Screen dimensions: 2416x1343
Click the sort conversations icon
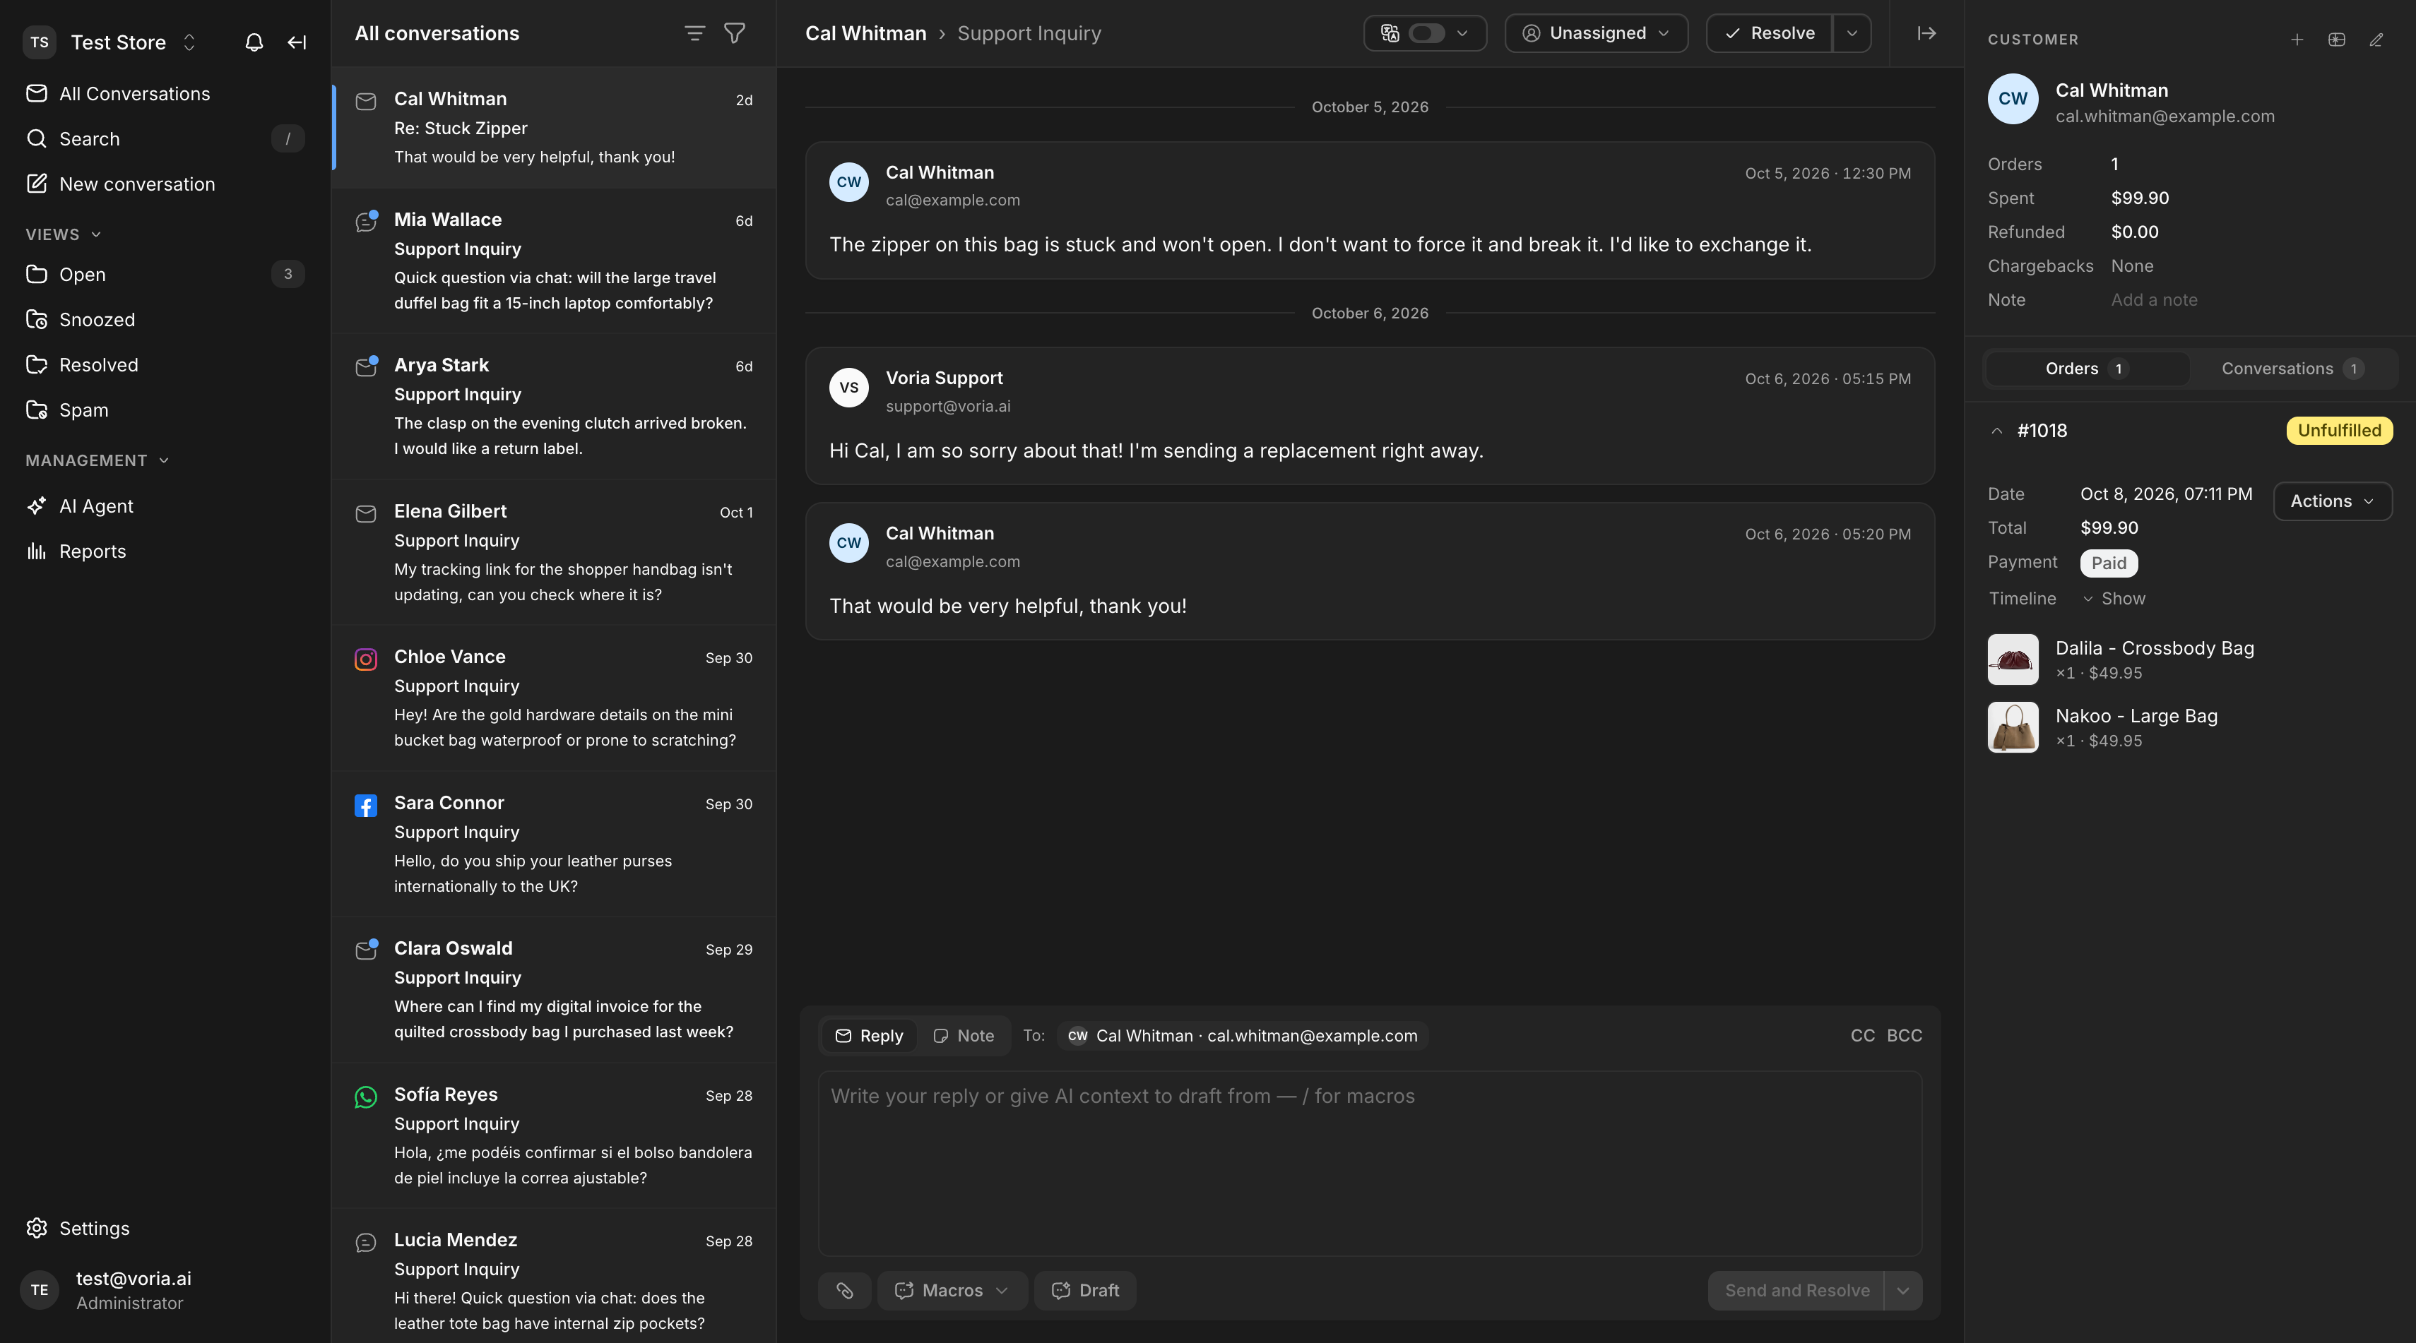pos(694,34)
